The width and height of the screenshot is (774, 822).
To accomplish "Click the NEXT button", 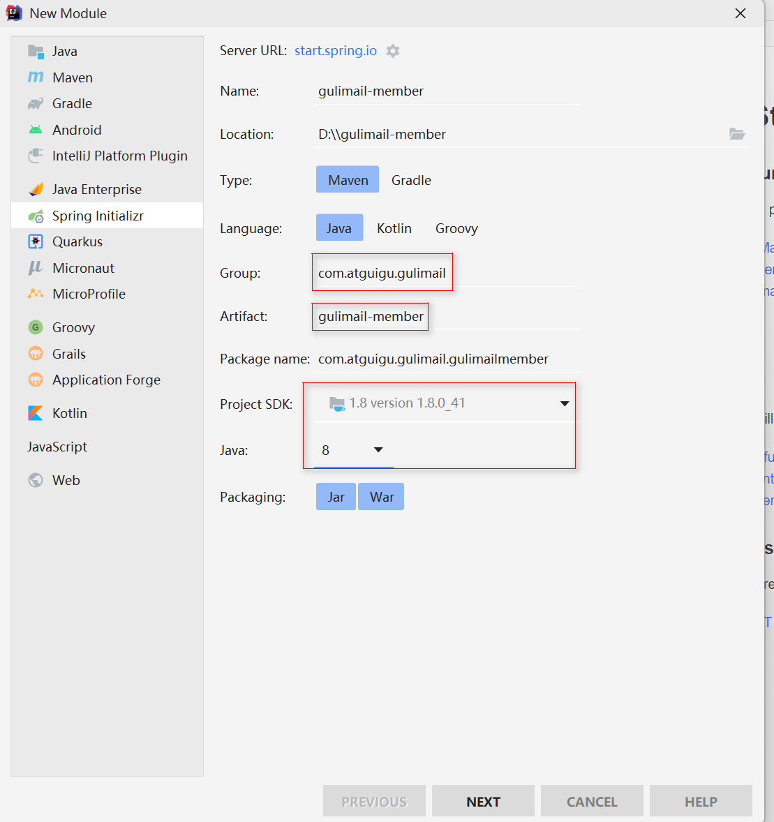I will [483, 801].
